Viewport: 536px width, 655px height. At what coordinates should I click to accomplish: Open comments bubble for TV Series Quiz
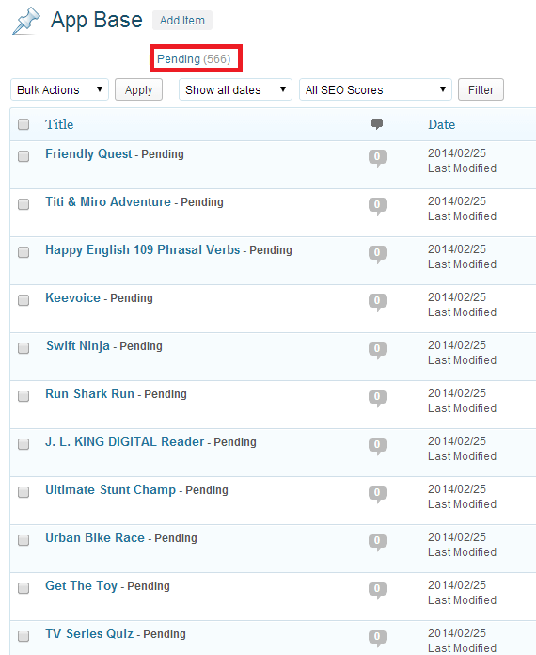378,638
